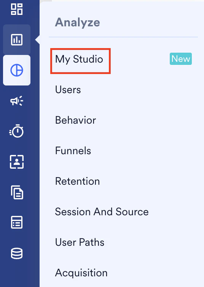Open the Behavior analysis option
204x287 pixels.
point(75,120)
